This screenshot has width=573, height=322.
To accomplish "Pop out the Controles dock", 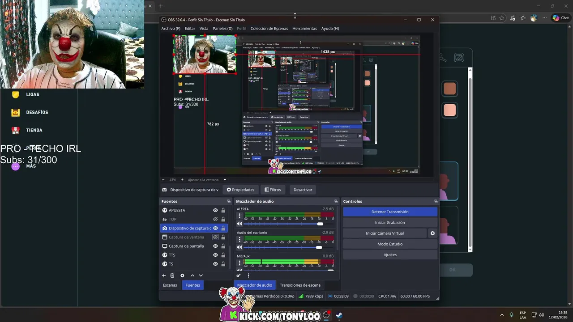I will (x=436, y=201).
